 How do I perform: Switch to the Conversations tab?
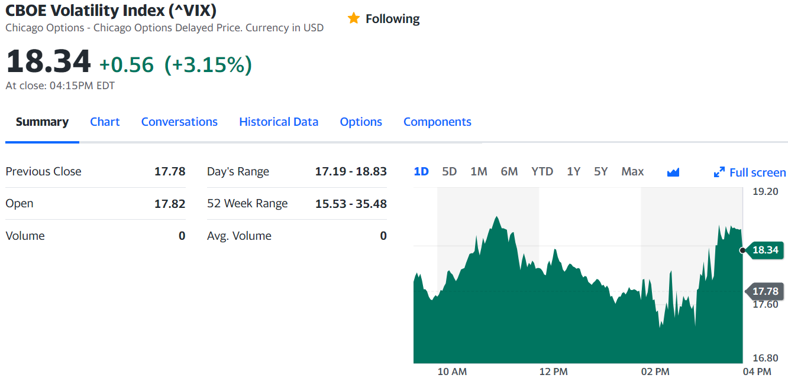coord(179,122)
